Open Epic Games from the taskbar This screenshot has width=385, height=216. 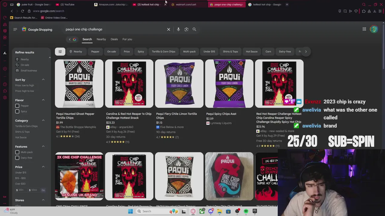coord(255,211)
